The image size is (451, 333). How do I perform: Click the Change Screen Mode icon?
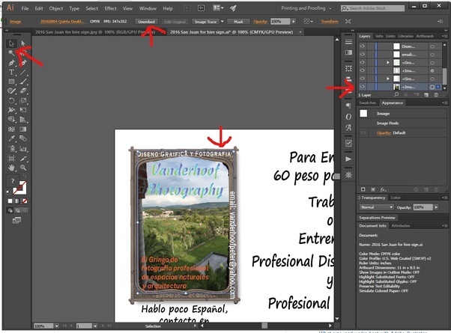coord(16,220)
